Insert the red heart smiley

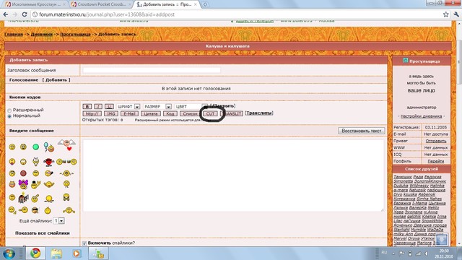(66, 146)
